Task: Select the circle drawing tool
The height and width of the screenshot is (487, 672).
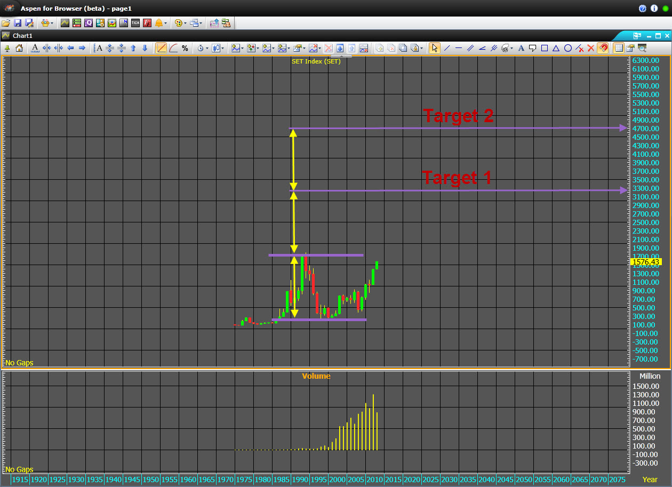Action: (568, 48)
